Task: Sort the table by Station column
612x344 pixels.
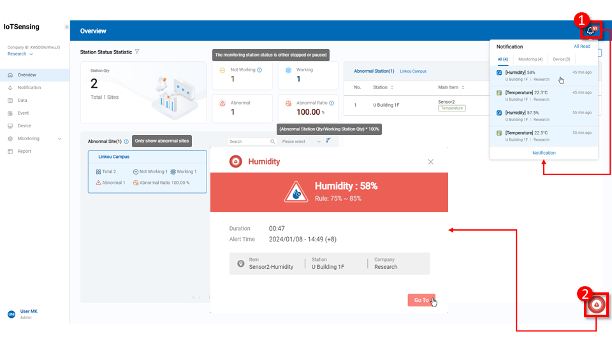Action: tap(392, 87)
